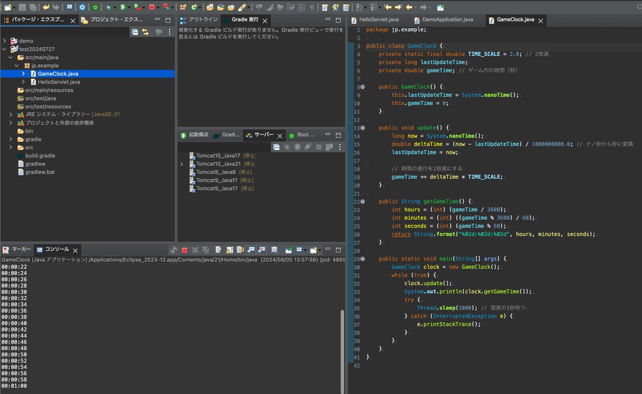
Task: Expand the gradle folder in project tree
Action: 11,139
